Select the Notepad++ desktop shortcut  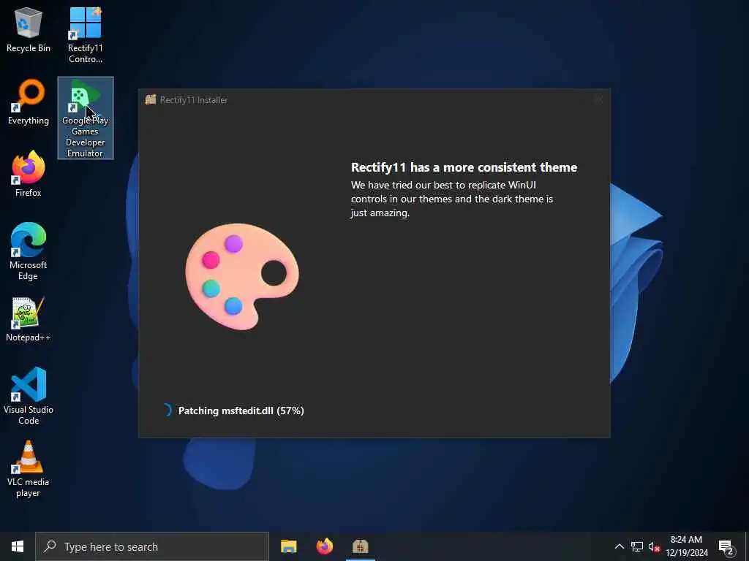tap(29, 319)
